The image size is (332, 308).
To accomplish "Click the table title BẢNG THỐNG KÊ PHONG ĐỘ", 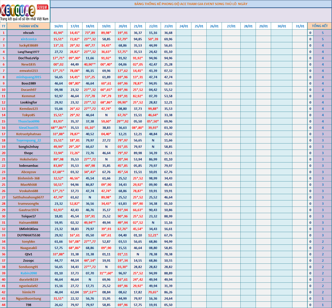I will pyautogui.click(x=191, y=4).
